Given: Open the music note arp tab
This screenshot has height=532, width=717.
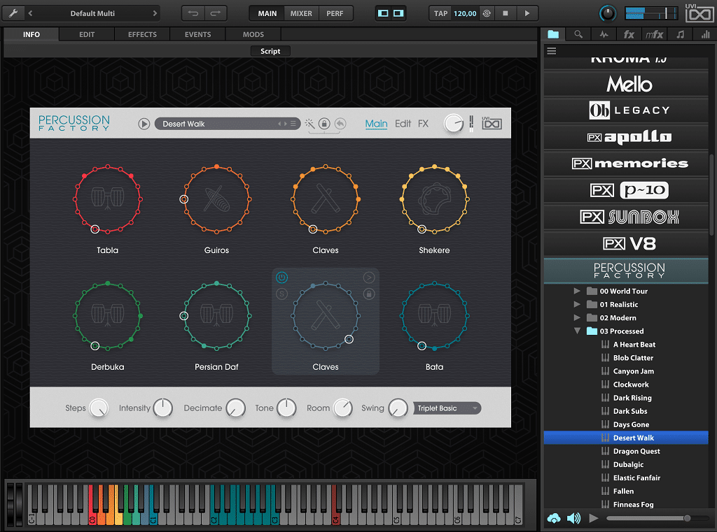Looking at the screenshot, I should tap(681, 34).
